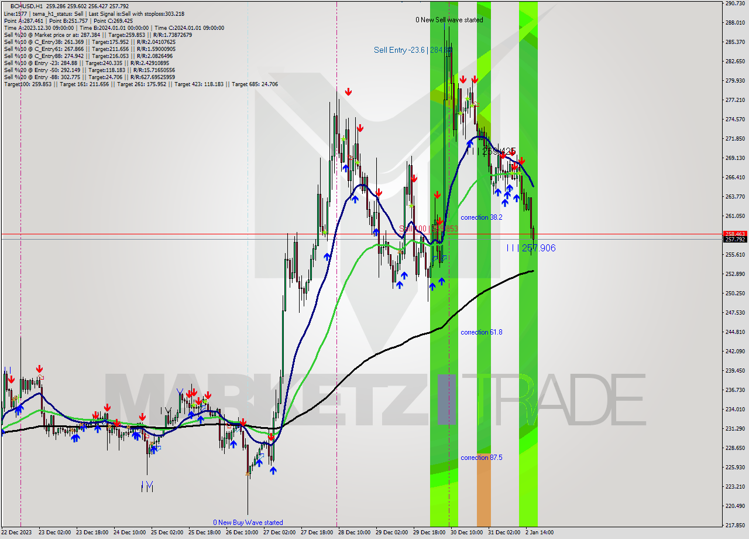Click the red 258.463 price tag
Image resolution: width=749 pixels, height=539 pixels.
pos(735,234)
